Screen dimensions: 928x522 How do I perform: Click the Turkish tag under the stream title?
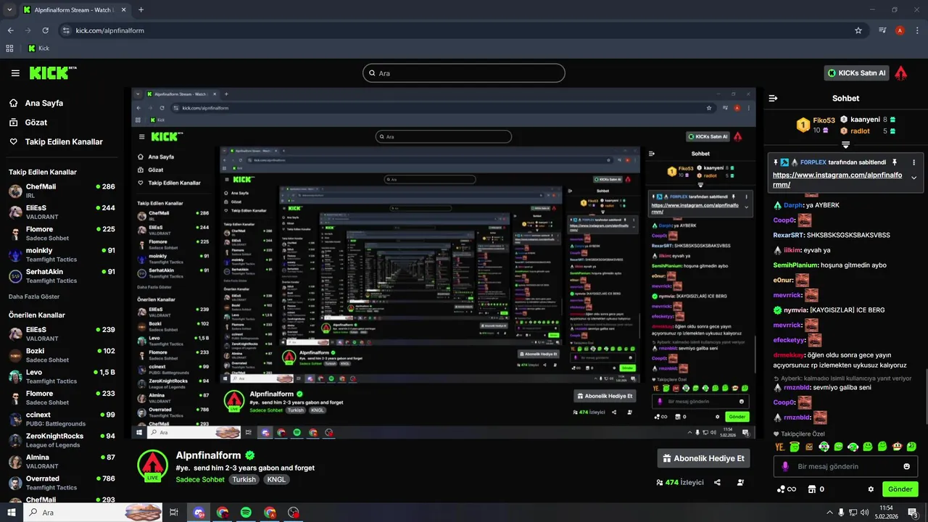point(244,480)
